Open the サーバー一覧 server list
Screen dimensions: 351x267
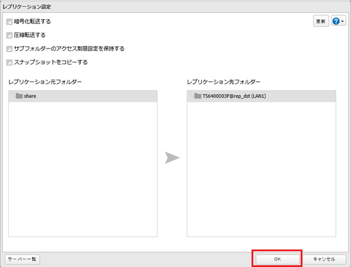coord(22,259)
